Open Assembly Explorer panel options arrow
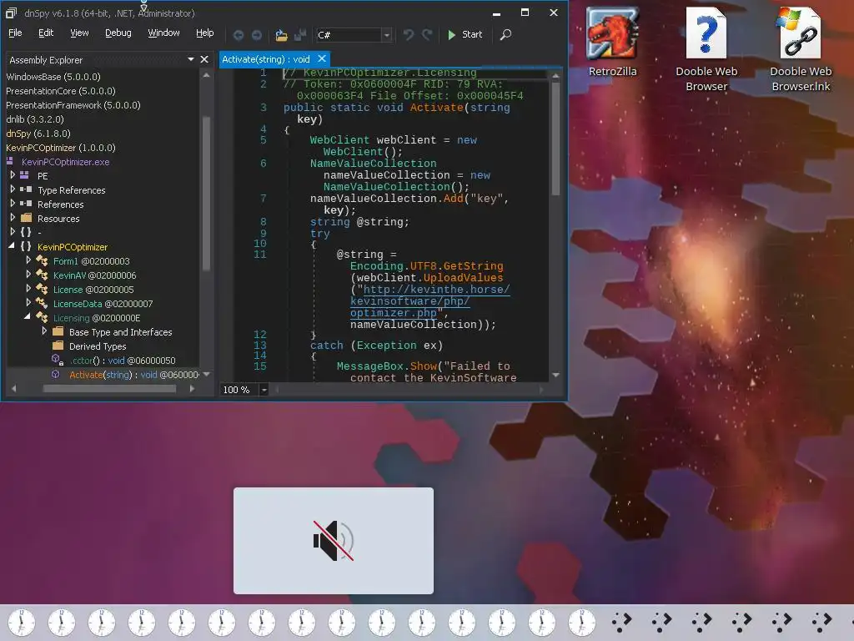The height and width of the screenshot is (641, 854). [191, 59]
